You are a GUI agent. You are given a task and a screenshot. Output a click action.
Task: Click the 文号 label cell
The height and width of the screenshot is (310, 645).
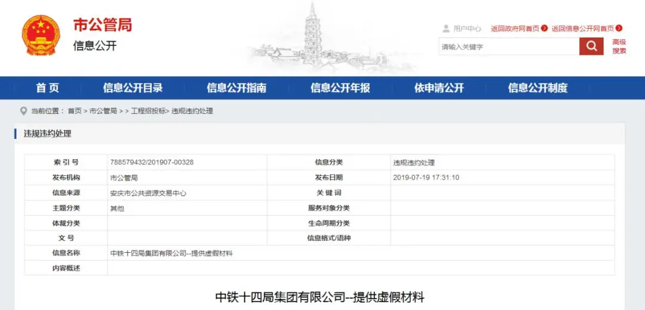point(66,238)
